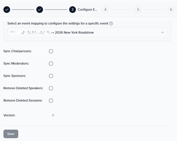Jump to step 4 in the wizard
The width and height of the screenshot is (177, 141).
click(105, 10)
